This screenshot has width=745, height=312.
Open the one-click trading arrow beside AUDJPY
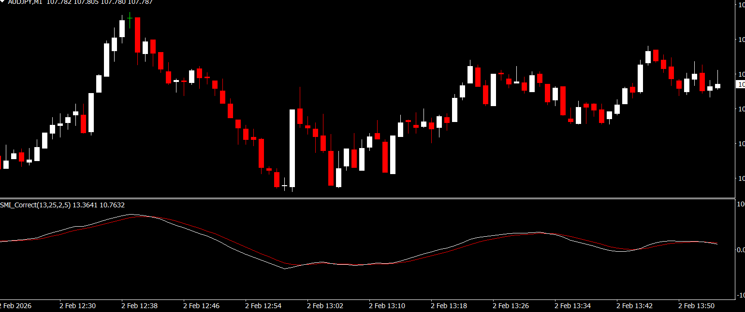[x=3, y=2]
